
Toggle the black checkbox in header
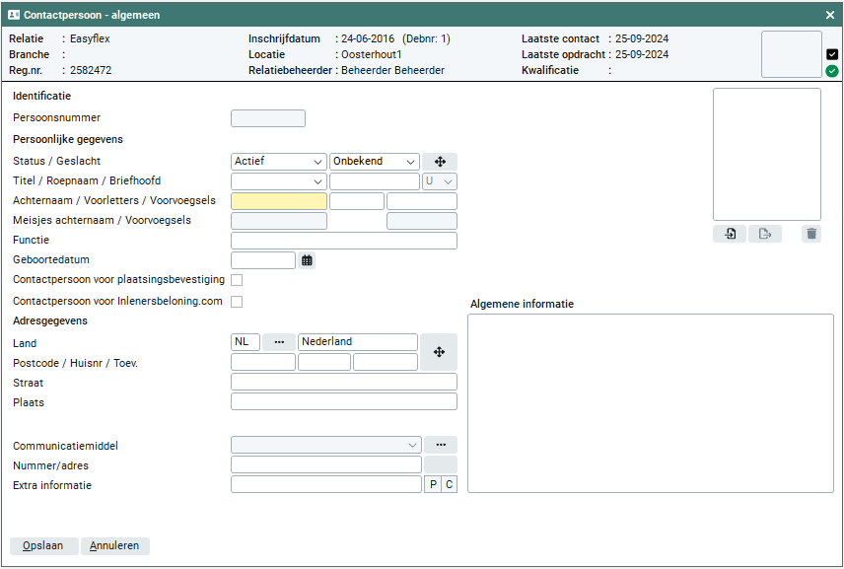pos(832,54)
